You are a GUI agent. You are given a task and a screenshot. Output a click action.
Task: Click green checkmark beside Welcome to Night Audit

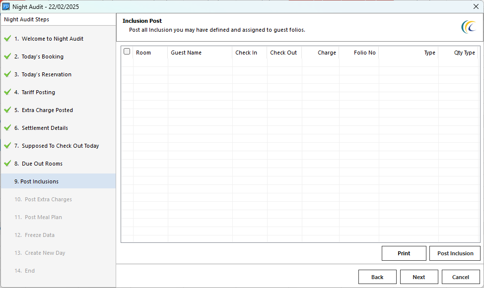point(7,39)
